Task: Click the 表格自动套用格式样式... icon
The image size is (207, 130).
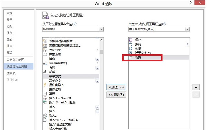Action: click(x=45, y=46)
